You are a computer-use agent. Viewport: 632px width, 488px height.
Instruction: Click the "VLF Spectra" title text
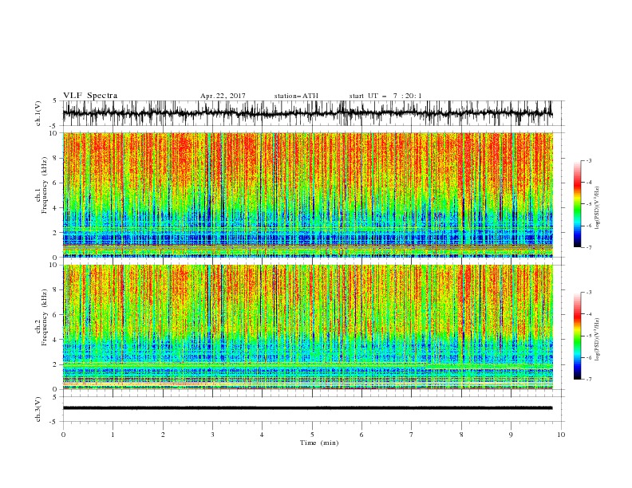pyautogui.click(x=90, y=96)
